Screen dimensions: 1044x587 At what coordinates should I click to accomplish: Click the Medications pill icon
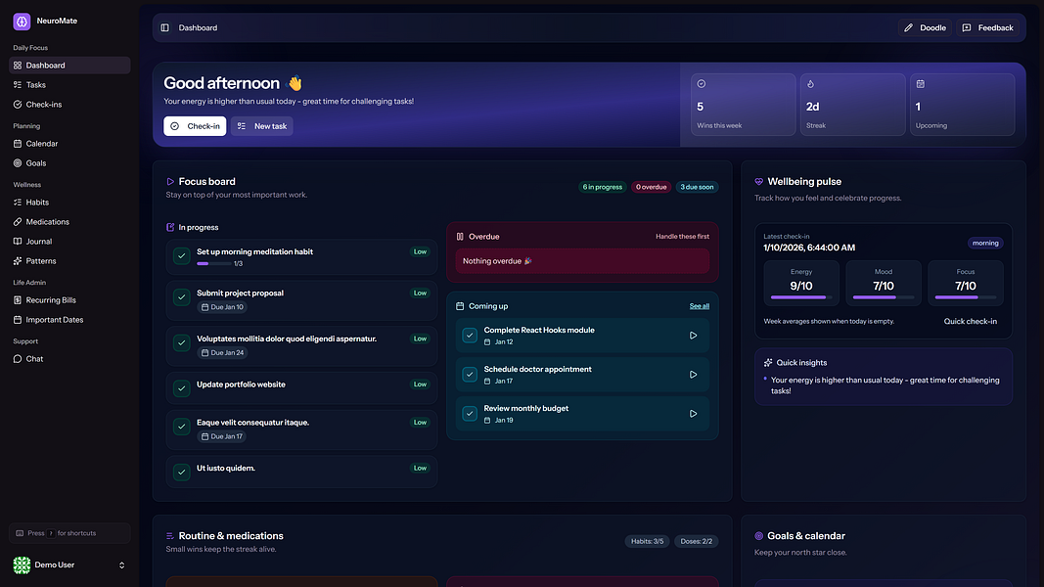tap(18, 222)
